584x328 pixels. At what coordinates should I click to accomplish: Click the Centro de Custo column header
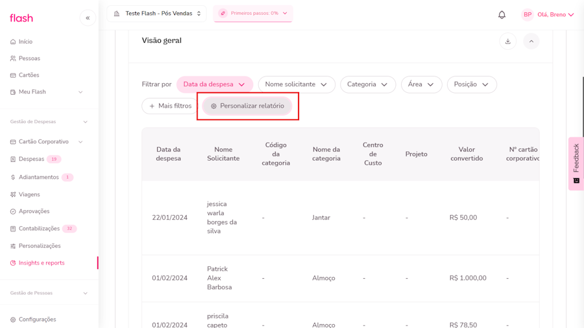click(373, 154)
